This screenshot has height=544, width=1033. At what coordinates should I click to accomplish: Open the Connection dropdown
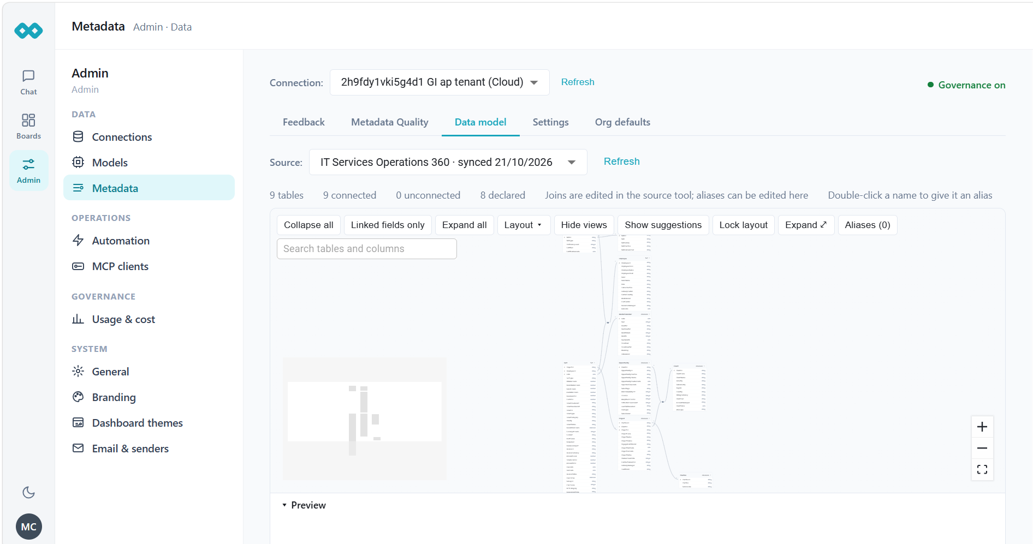(x=440, y=82)
